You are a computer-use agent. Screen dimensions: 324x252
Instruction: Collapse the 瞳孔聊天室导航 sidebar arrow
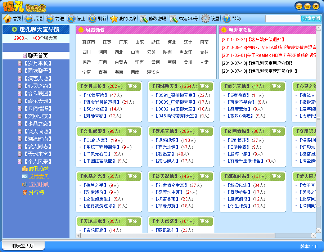pyautogui.click(x=14, y=29)
